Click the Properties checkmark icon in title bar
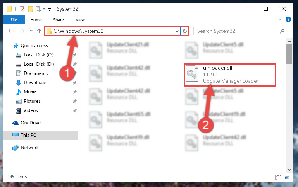This screenshot has width=298, height=187. [x=22, y=9]
